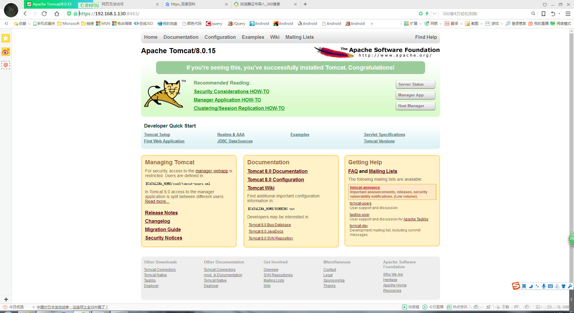Click the green shield security icon
This screenshot has height=313, width=574.
(69, 13)
